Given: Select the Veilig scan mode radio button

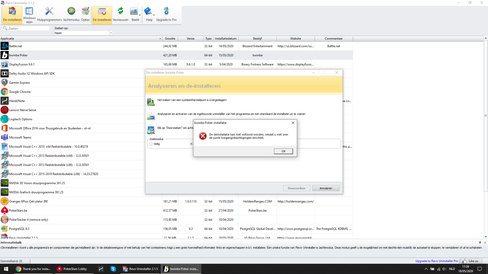Looking at the screenshot, I should pos(151,144).
